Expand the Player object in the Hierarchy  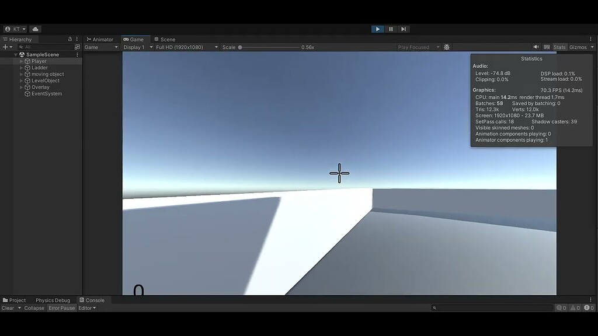click(x=21, y=61)
